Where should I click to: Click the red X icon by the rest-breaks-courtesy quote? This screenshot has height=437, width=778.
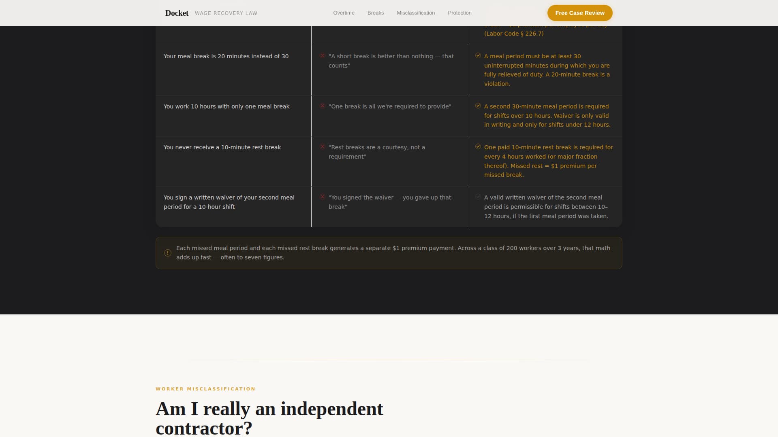coord(323,147)
